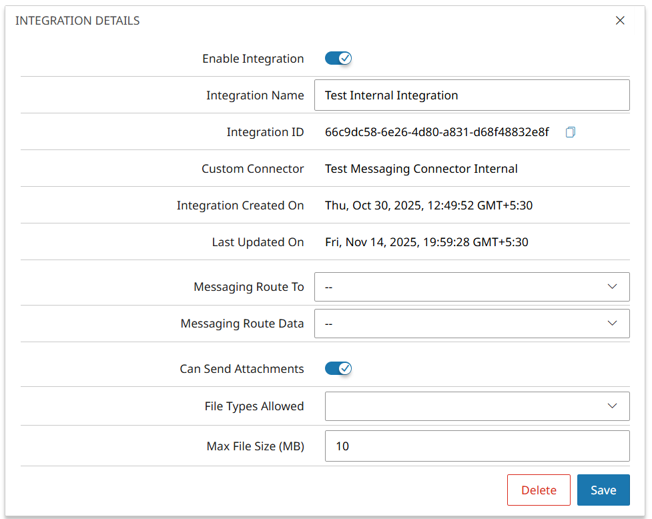Select the text Test Messaging Connector Internal
Viewport: 652px width, 519px height.
pos(421,169)
